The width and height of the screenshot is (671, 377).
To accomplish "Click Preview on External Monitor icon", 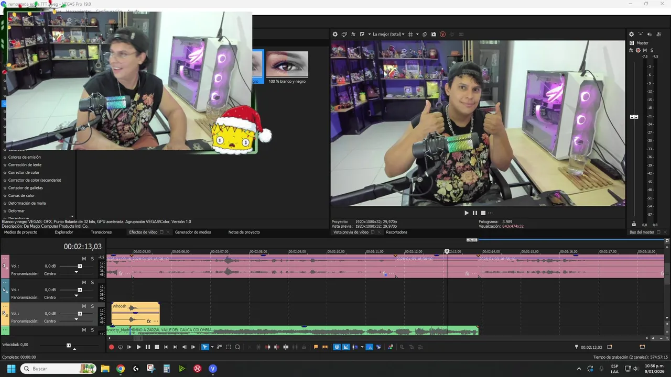I will click(344, 34).
